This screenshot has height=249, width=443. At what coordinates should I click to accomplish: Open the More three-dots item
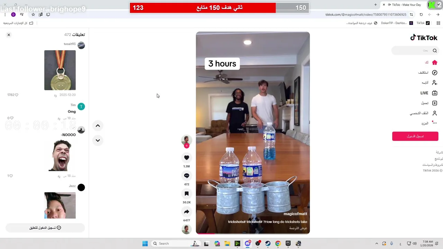(x=430, y=123)
